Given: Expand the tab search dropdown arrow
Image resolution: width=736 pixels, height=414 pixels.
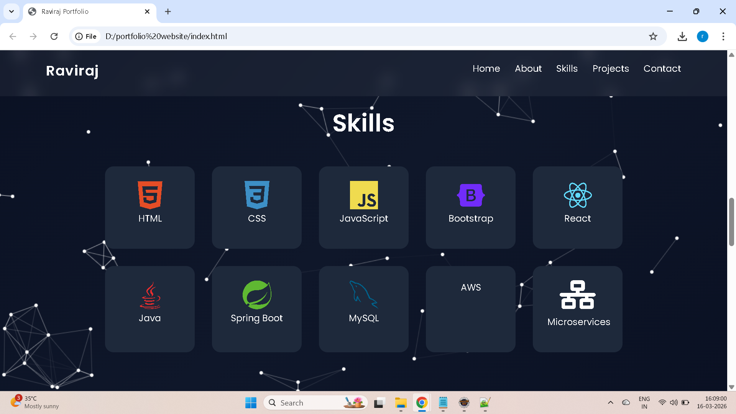Looking at the screenshot, I should pos(11,11).
